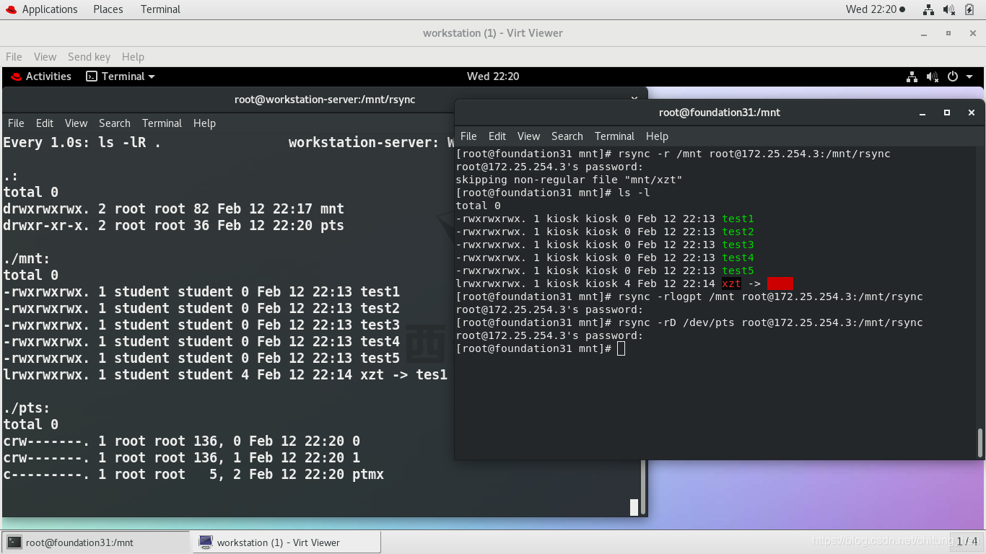Click green test3 filename in foundation31 terminal

738,245
